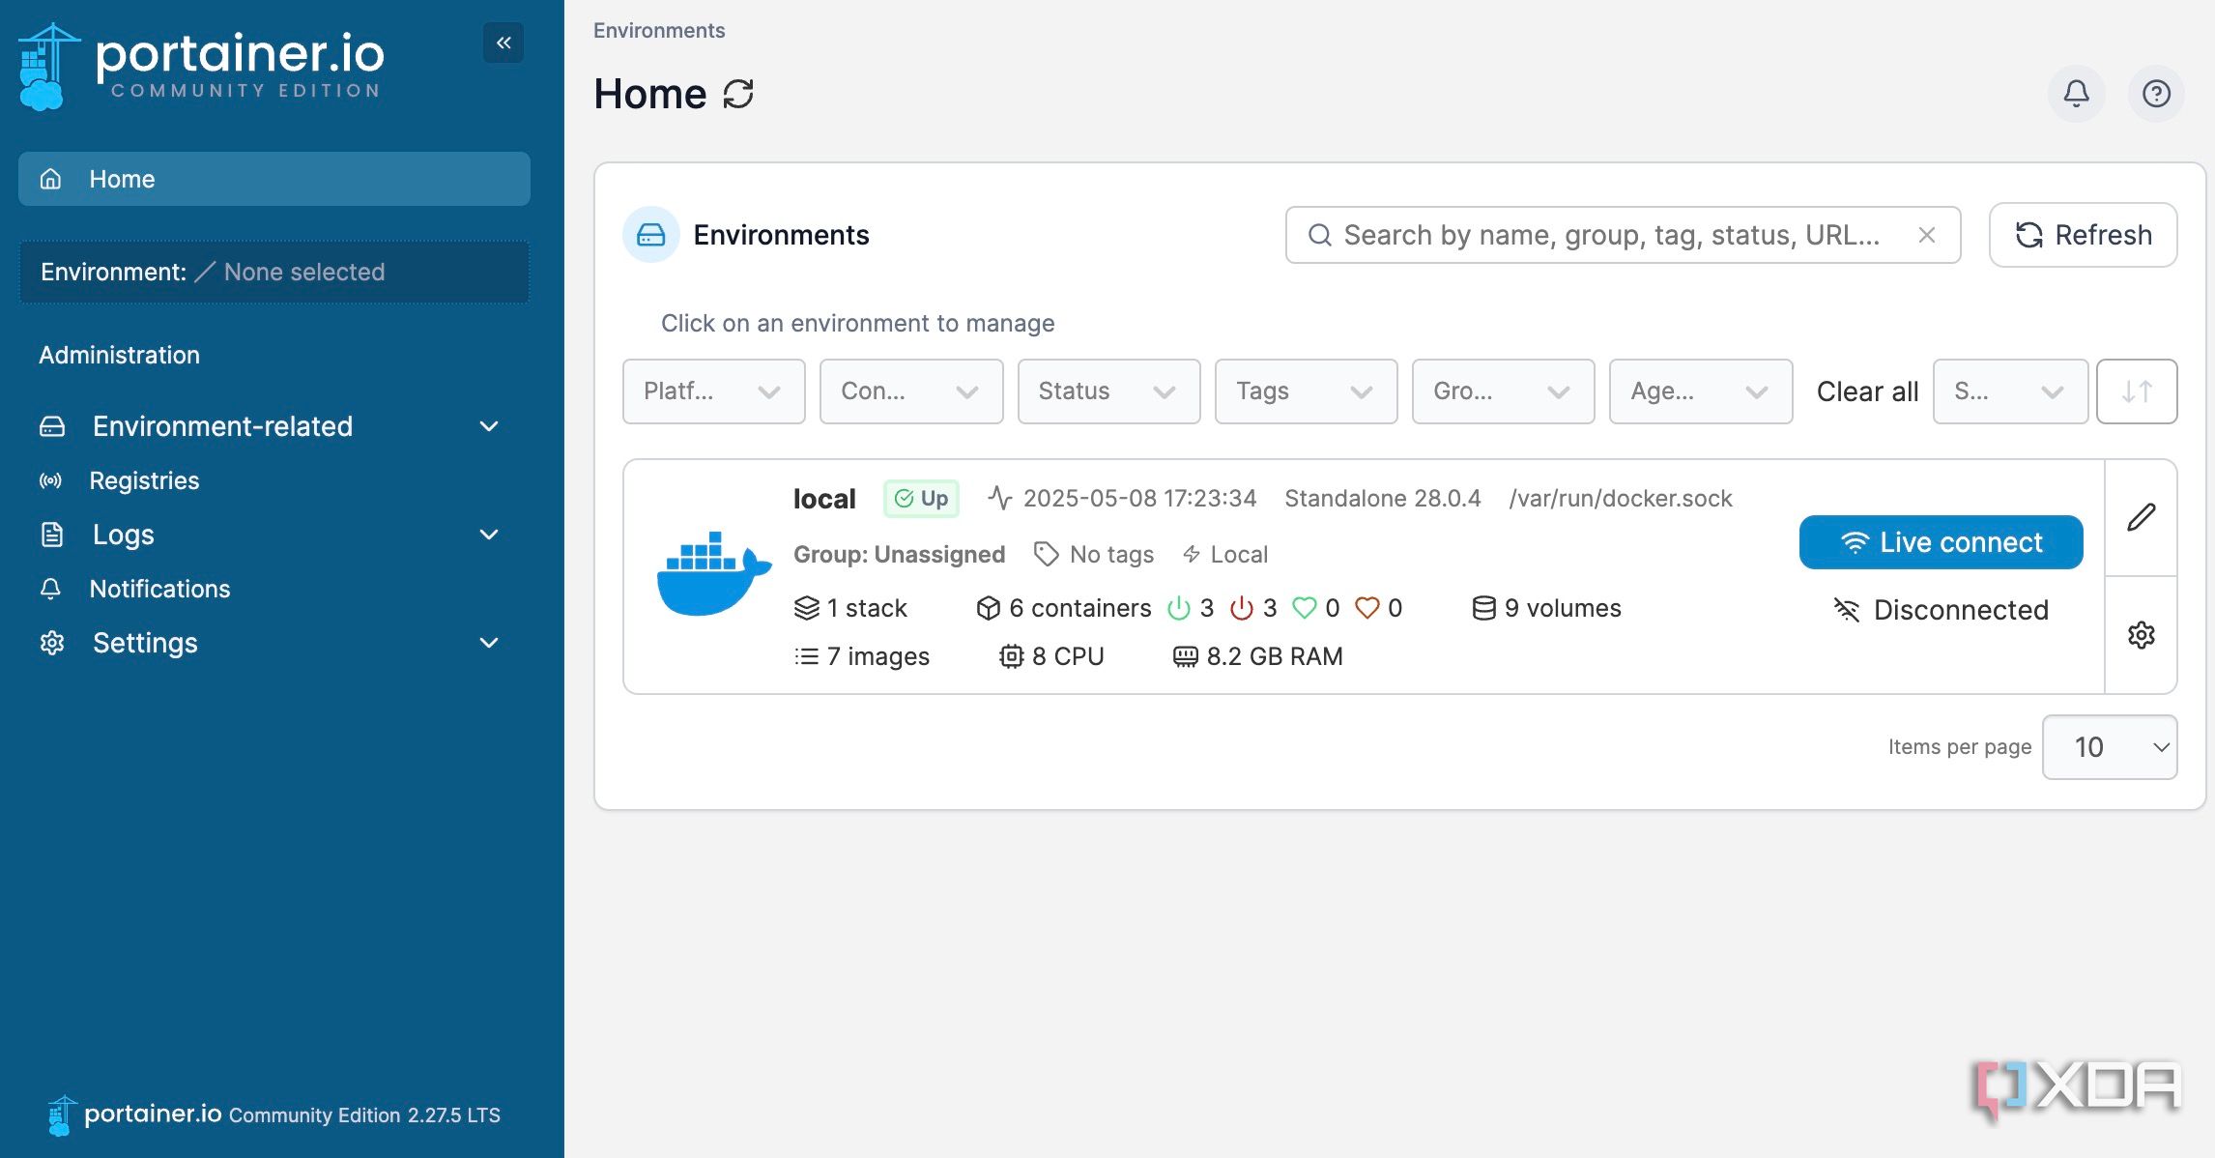Click Clear all to reset filters
This screenshot has height=1158, width=2215.
pos(1866,391)
